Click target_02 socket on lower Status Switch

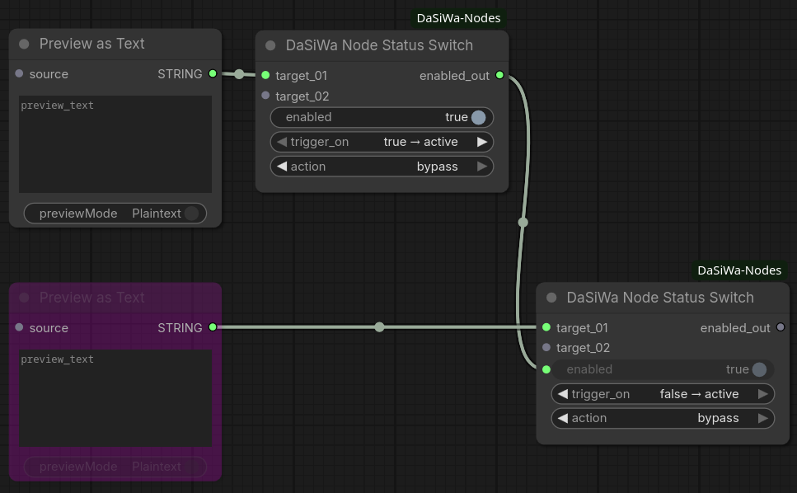[x=546, y=348]
